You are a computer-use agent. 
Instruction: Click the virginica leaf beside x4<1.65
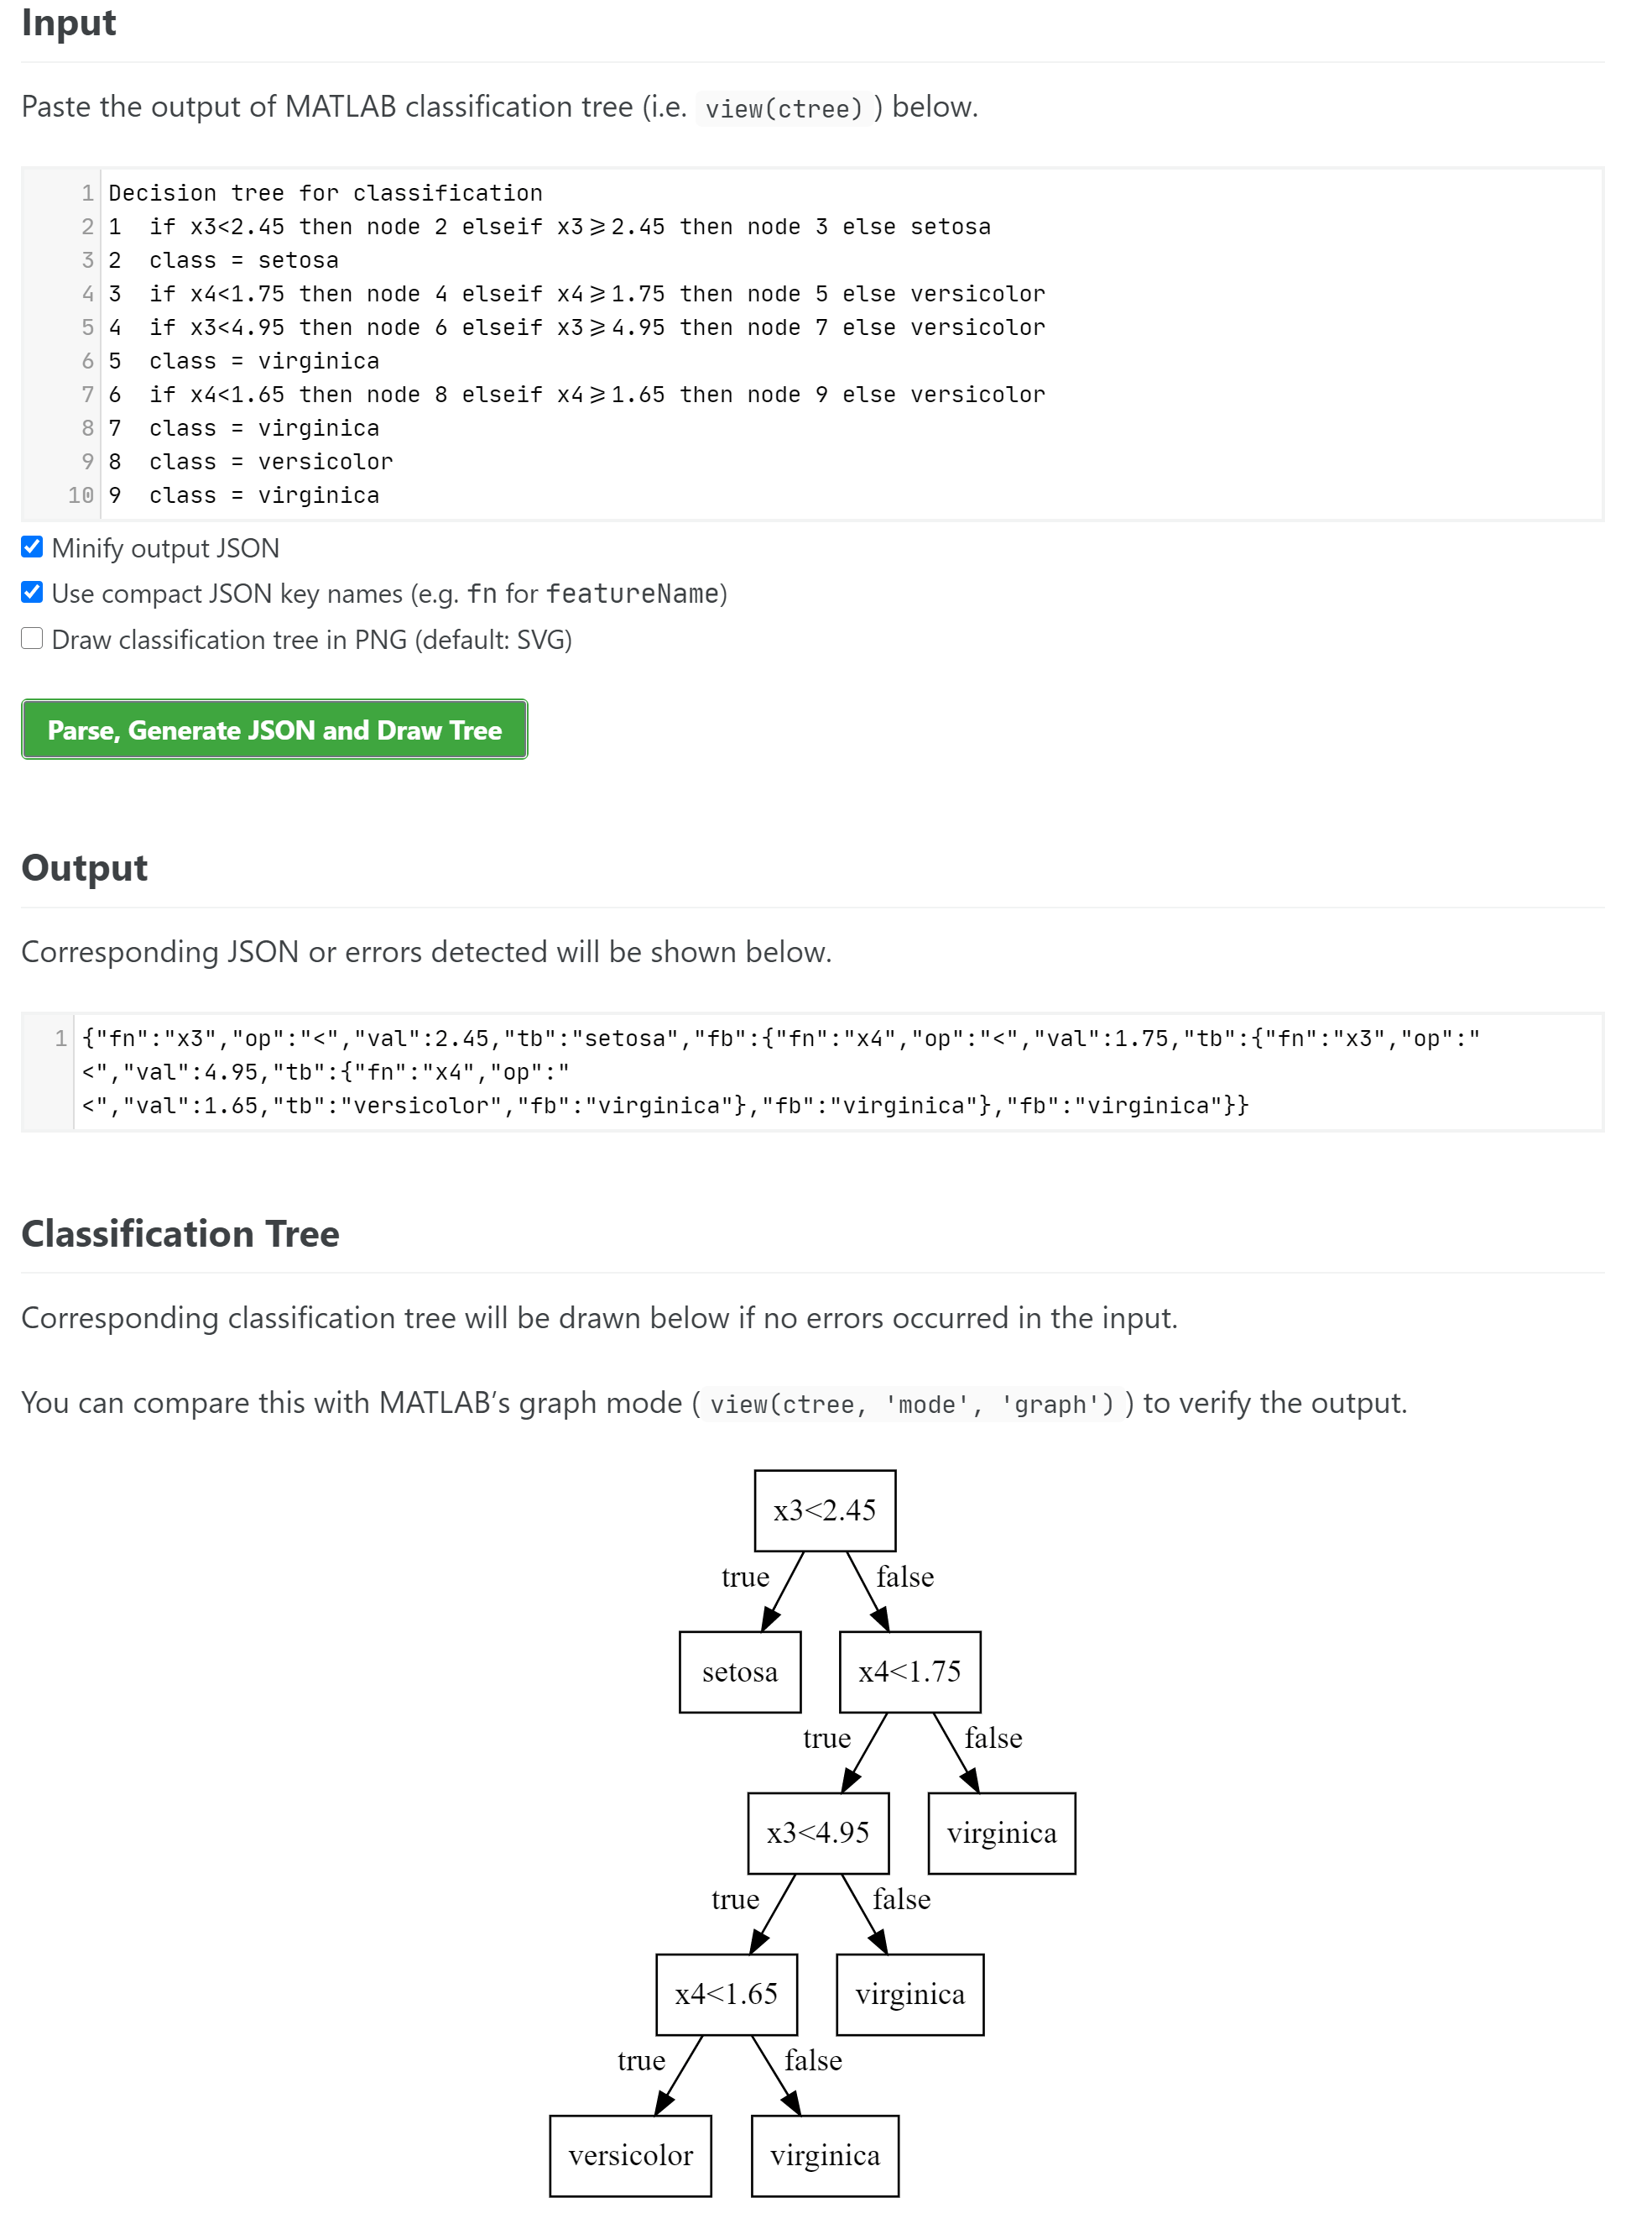[909, 1994]
